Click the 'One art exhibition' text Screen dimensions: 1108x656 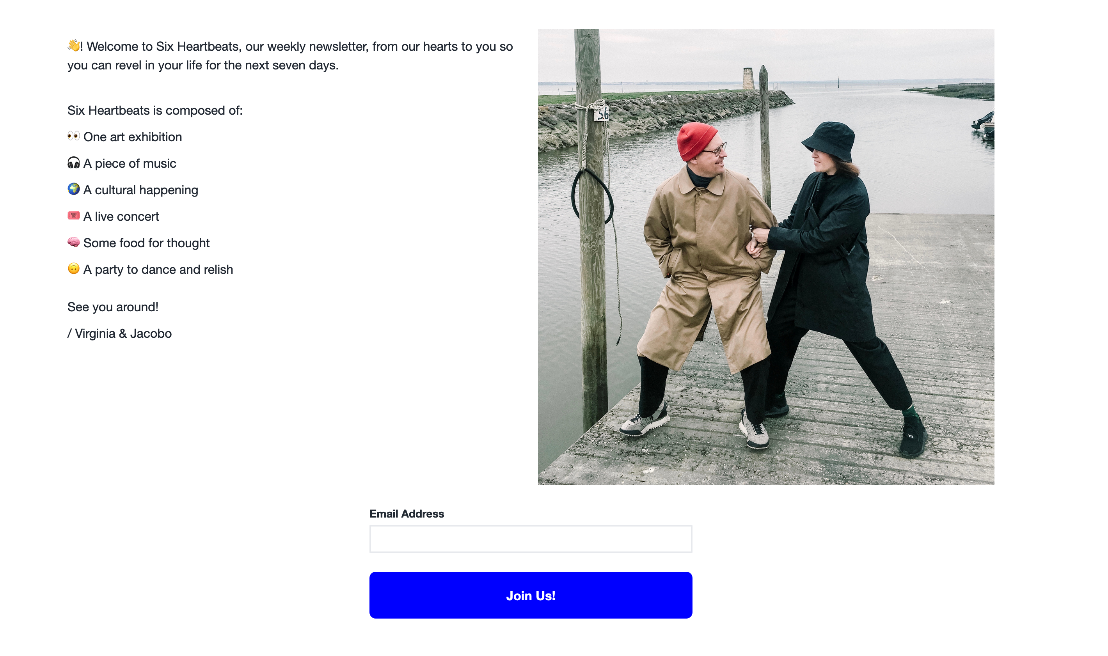pos(133,137)
